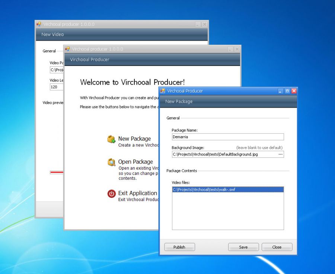Click the app icon in New Video title bar
This screenshot has width=335, height=274.
coord(39,24)
